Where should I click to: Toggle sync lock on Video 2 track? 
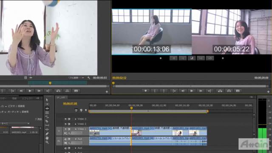click(69, 124)
